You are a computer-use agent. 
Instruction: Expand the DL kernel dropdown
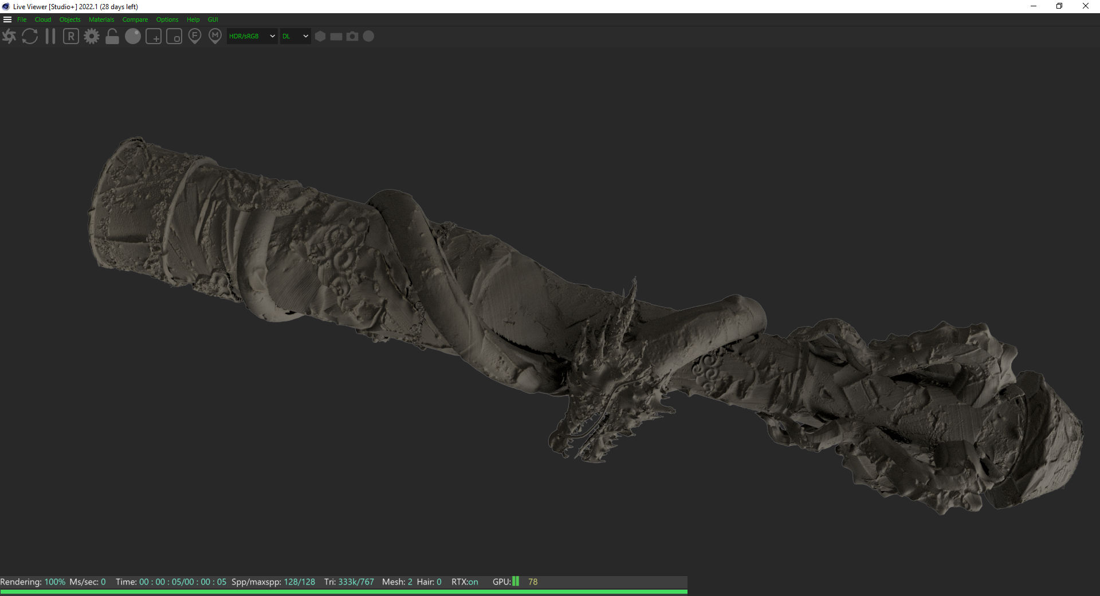[x=295, y=36]
